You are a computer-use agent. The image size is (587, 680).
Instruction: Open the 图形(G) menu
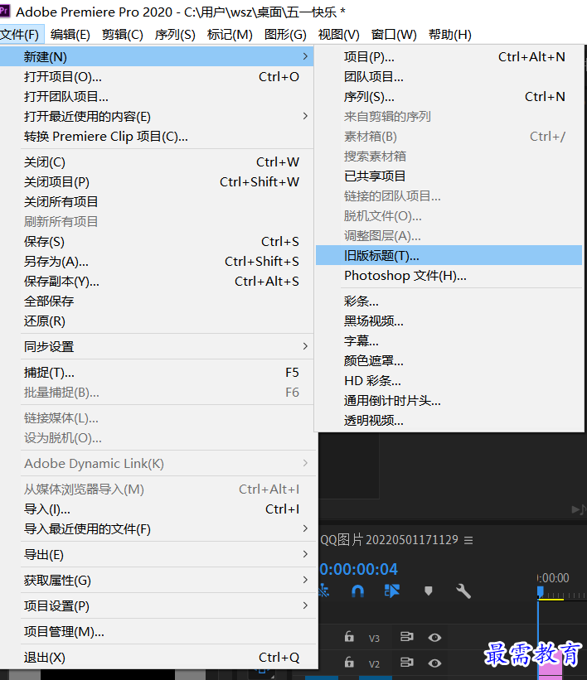pos(285,34)
